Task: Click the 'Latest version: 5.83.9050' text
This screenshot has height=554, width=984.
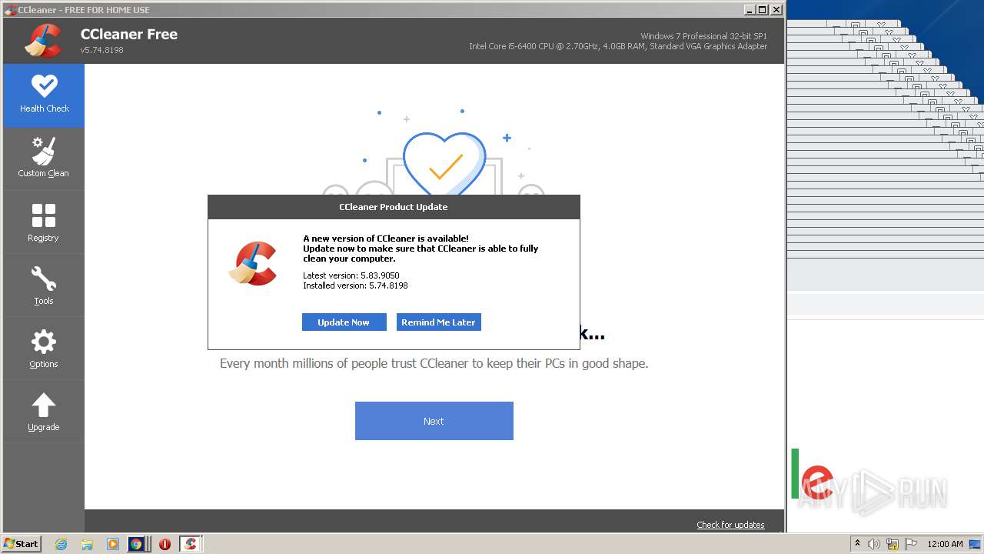Action: click(351, 275)
